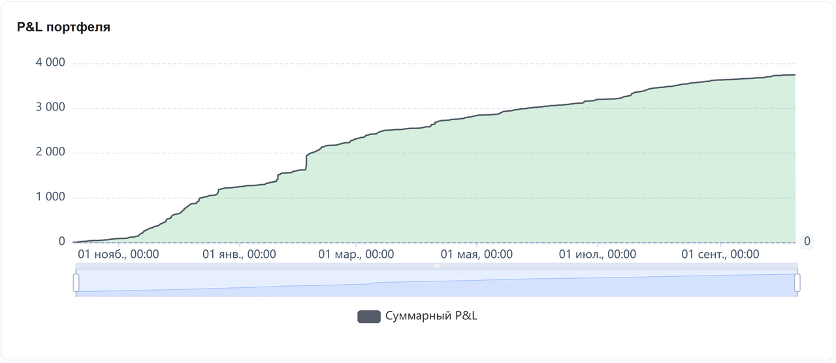
Task: Click the 4 000 y-axis label
Action: tap(50, 63)
